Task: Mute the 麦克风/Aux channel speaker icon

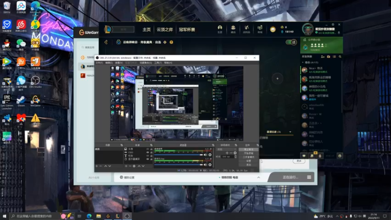Action: point(205,165)
